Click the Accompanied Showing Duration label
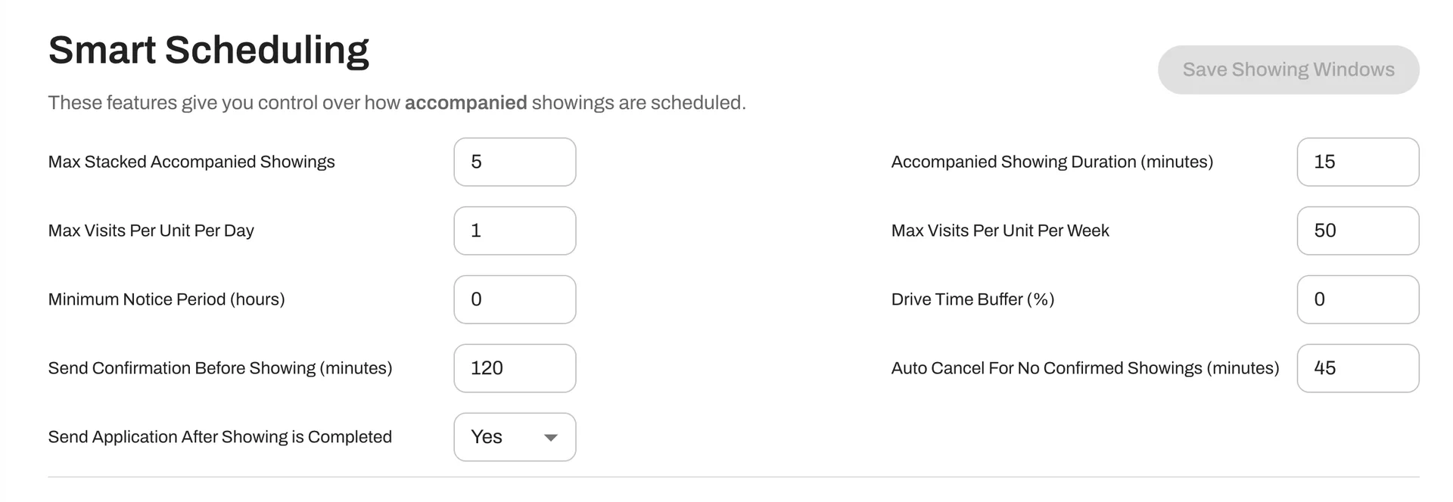 tap(1051, 162)
